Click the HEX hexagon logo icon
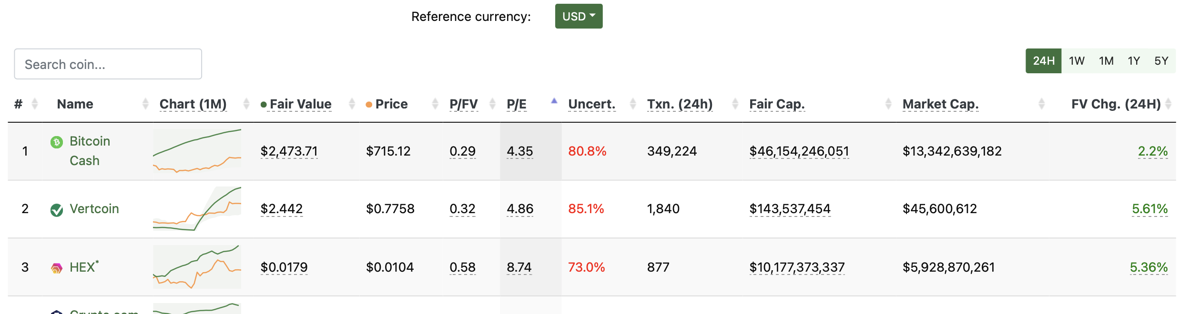1200x314 pixels. click(56, 268)
